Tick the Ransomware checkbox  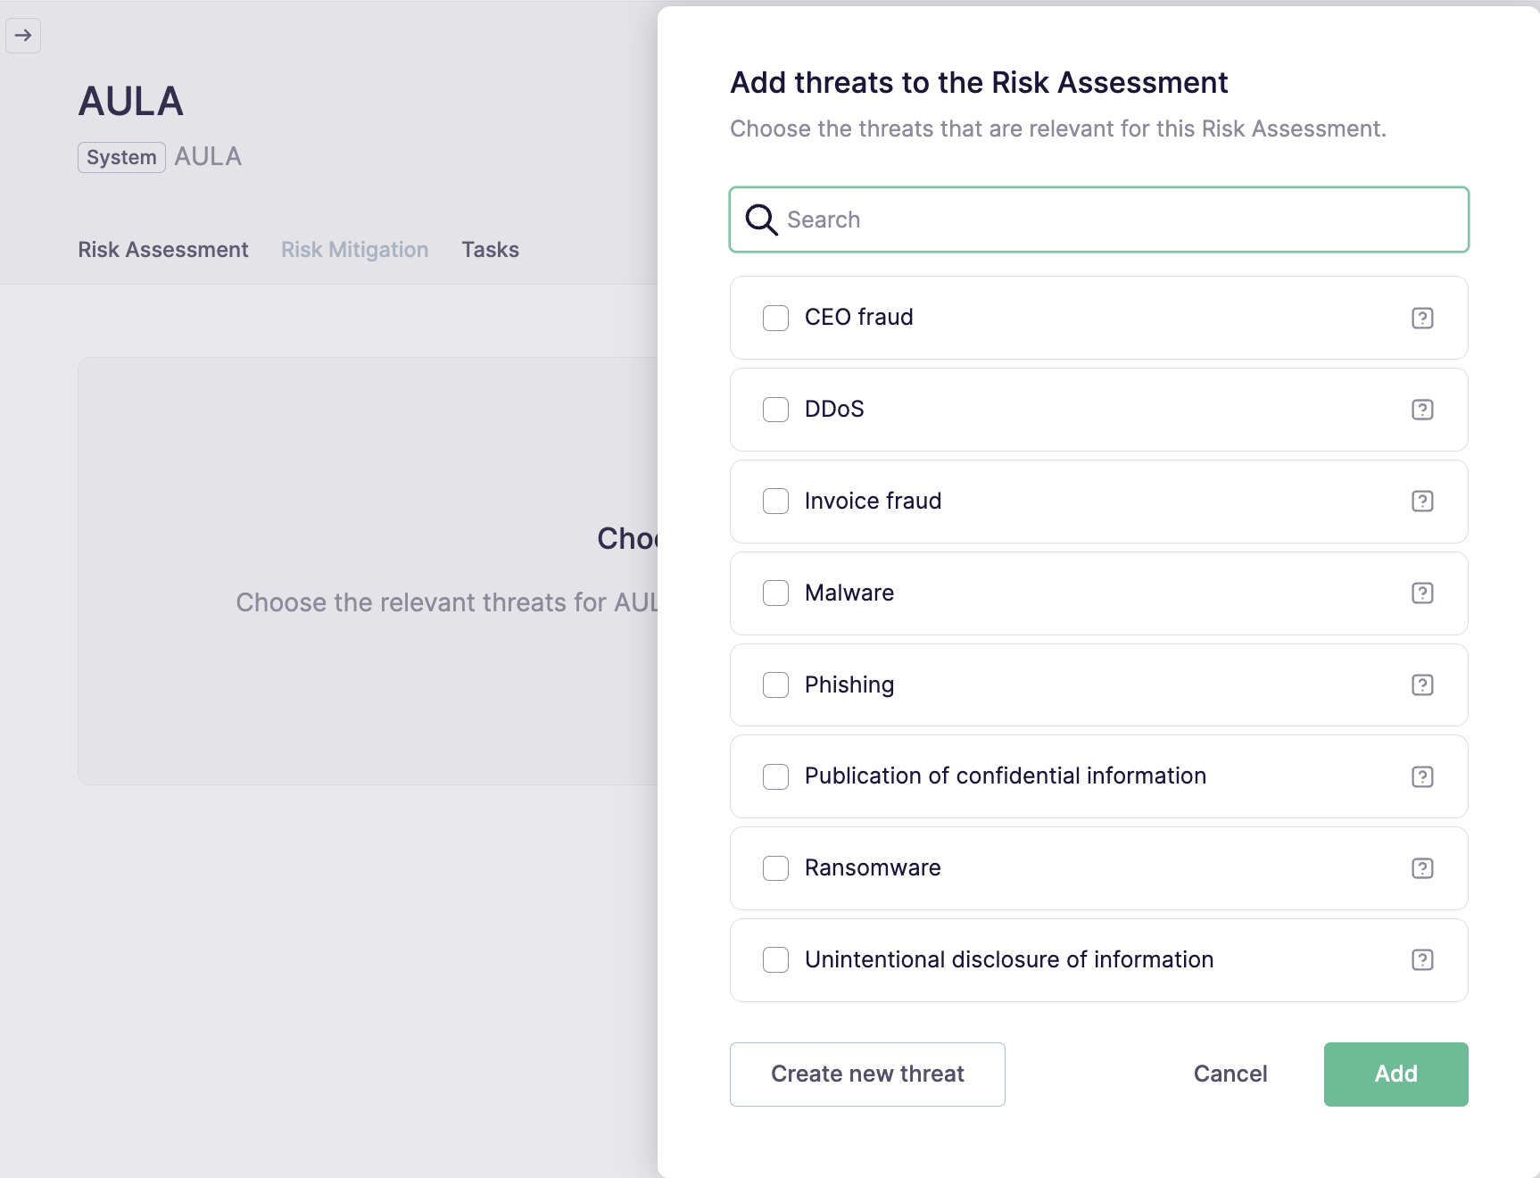(775, 868)
